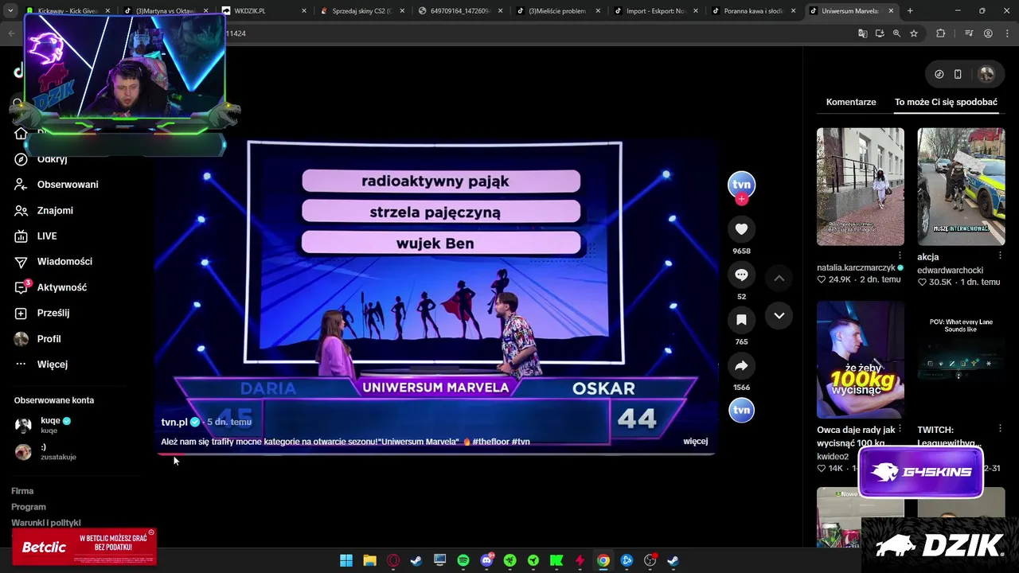Close the Betclic ad banner
Screen dimensions: 1019x573
[151, 532]
